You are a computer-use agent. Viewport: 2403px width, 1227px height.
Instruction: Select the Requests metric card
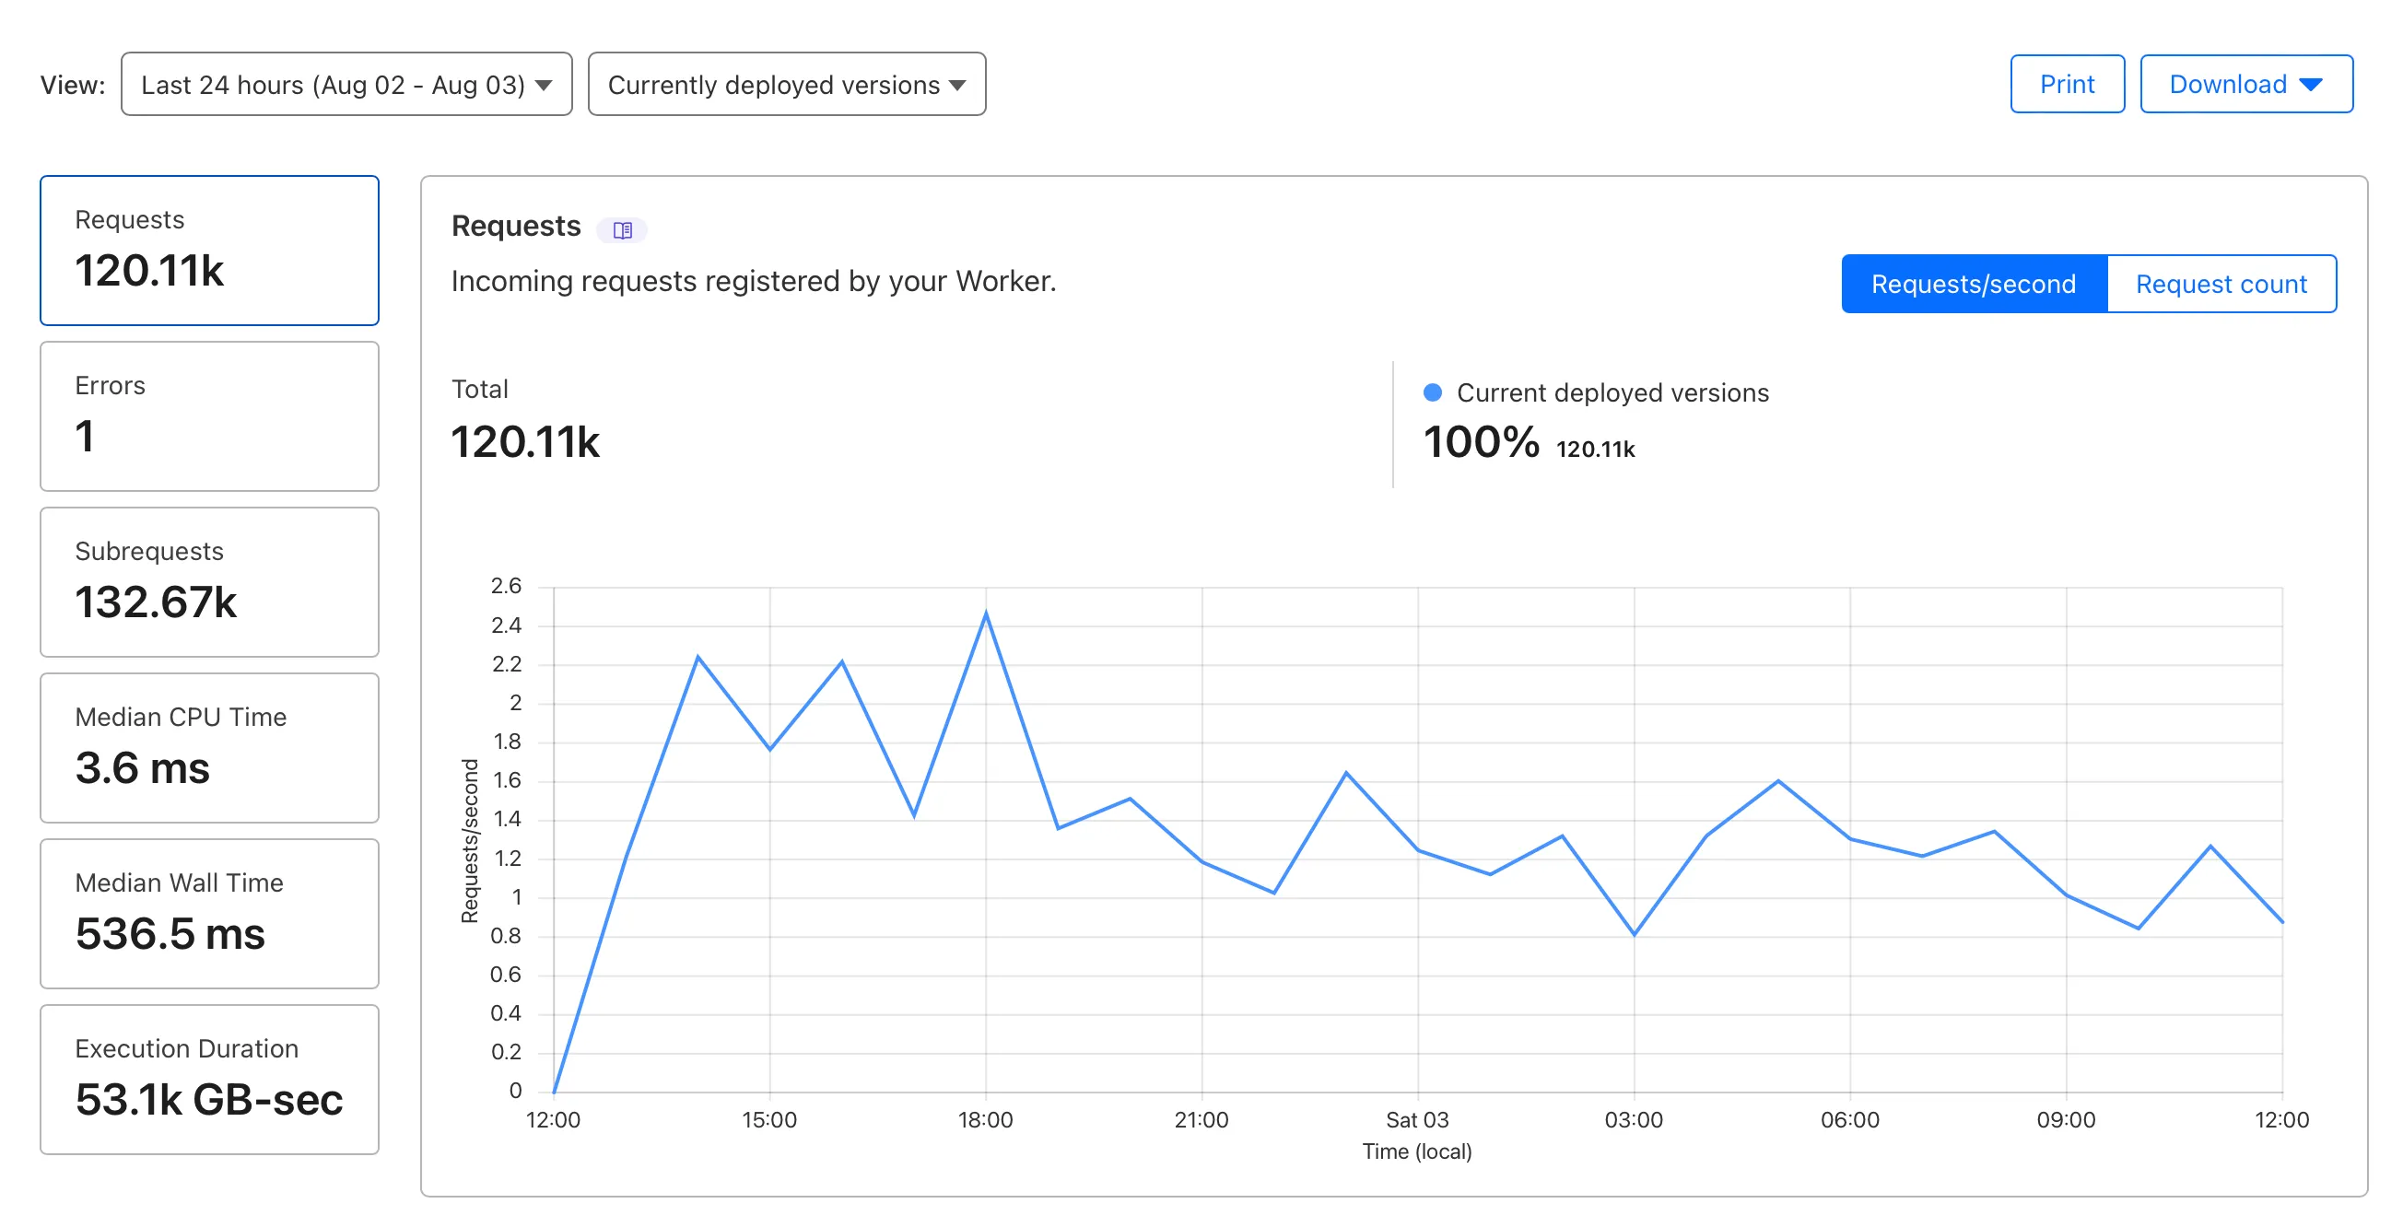(x=209, y=250)
